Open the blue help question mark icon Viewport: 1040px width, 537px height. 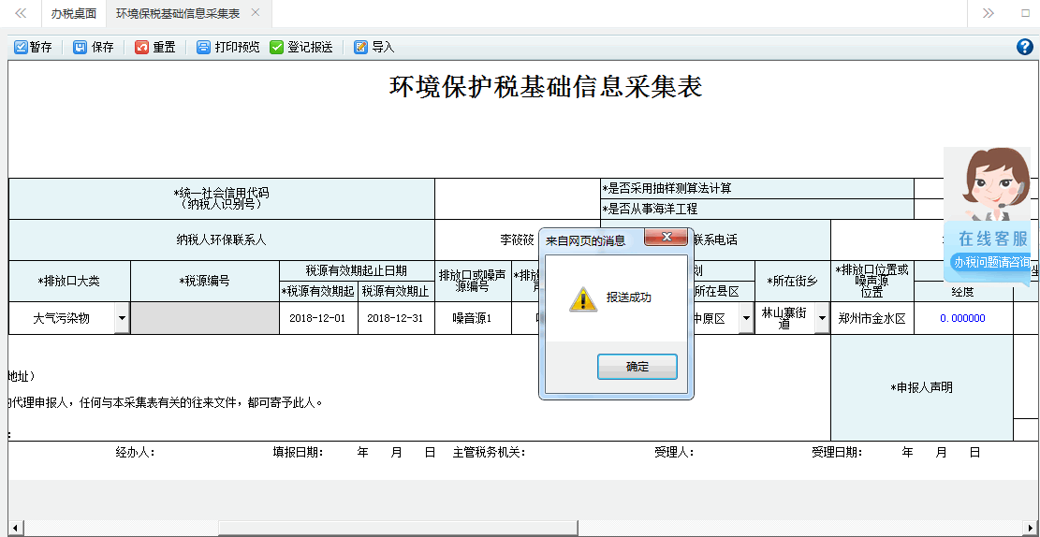pos(1025,47)
